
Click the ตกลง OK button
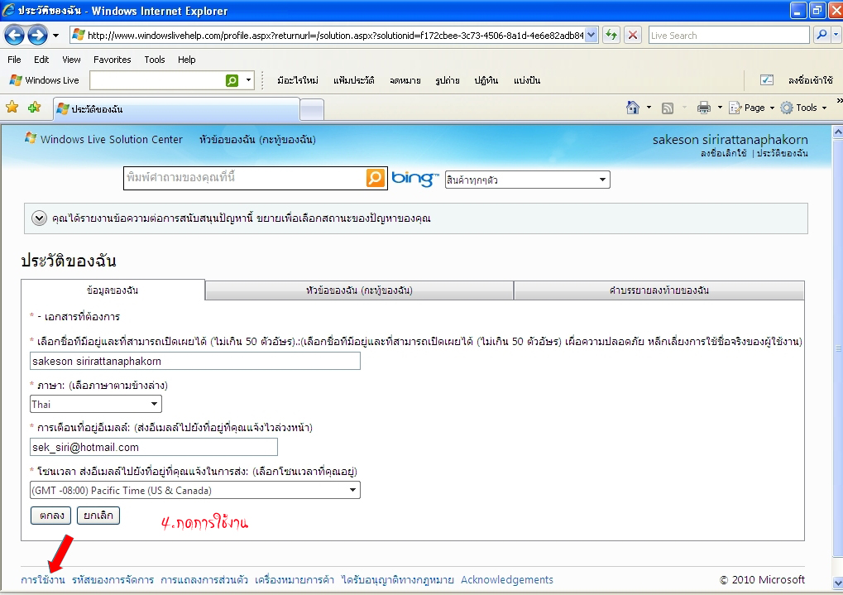[51, 516]
